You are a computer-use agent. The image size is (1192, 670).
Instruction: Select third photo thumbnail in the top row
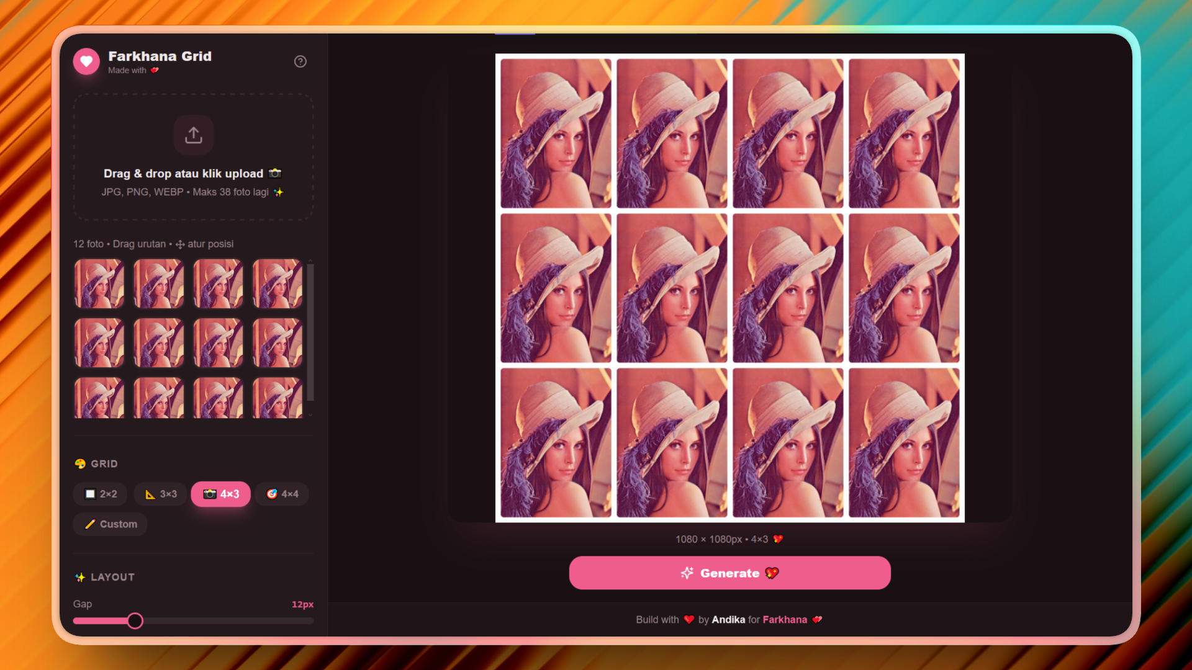click(x=219, y=284)
